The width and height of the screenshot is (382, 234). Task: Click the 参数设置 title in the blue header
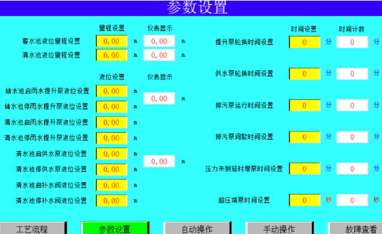click(x=197, y=8)
